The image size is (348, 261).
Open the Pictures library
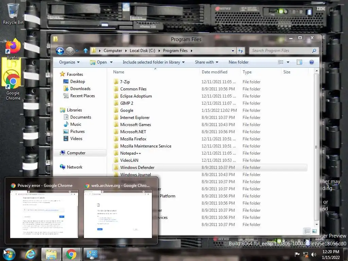pyautogui.click(x=74, y=132)
